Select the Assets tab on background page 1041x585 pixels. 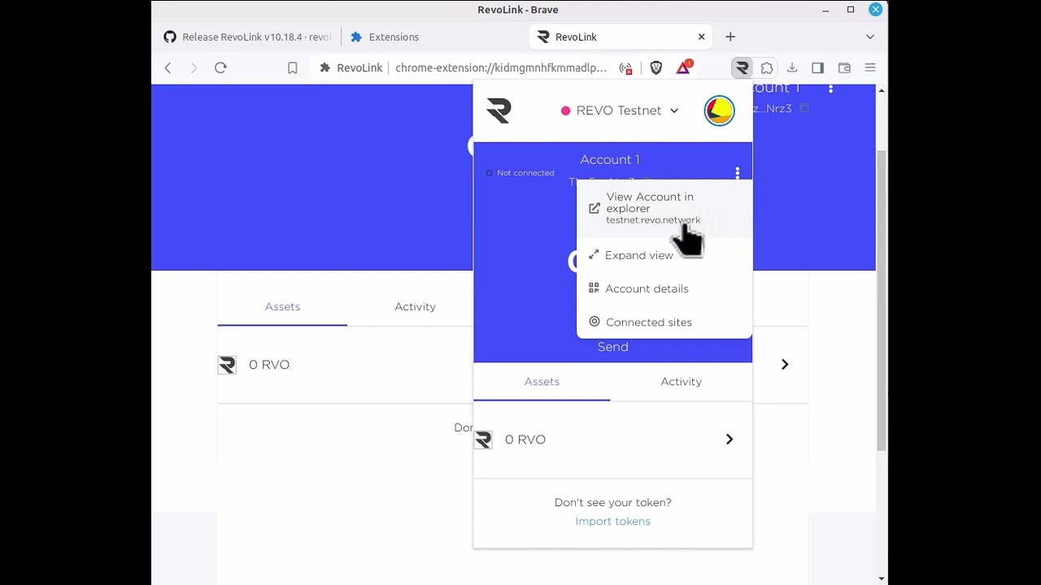[282, 307]
